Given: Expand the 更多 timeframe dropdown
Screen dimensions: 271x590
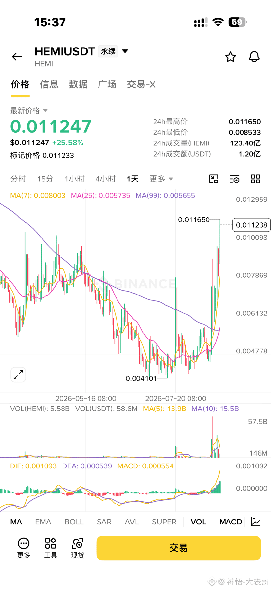Looking at the screenshot, I should (161, 179).
